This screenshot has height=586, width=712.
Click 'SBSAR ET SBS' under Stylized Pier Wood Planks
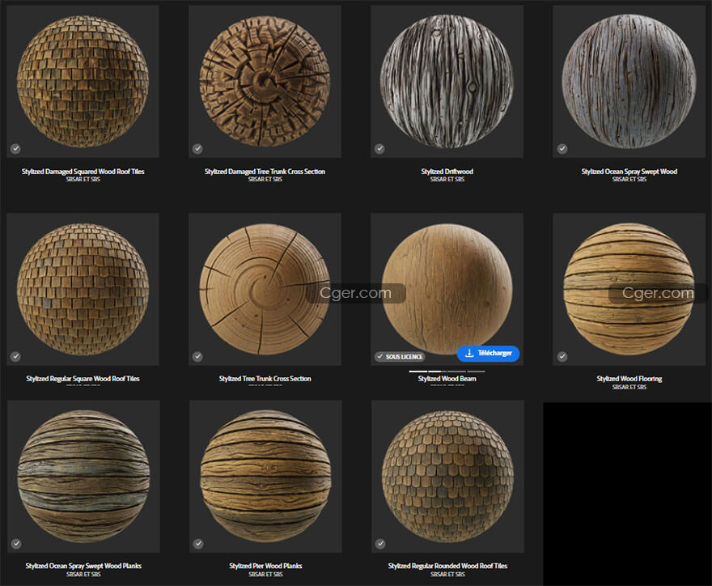(265, 574)
